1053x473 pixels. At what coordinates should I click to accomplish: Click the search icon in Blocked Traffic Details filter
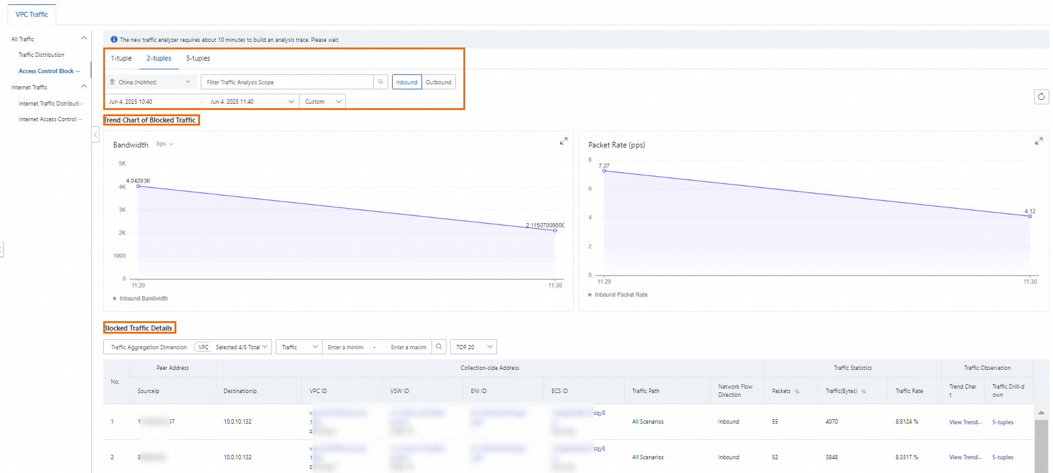(x=439, y=347)
